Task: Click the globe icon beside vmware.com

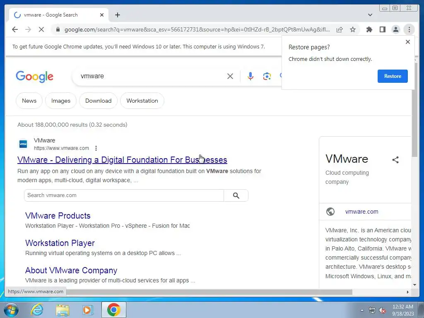Action: coord(330,212)
